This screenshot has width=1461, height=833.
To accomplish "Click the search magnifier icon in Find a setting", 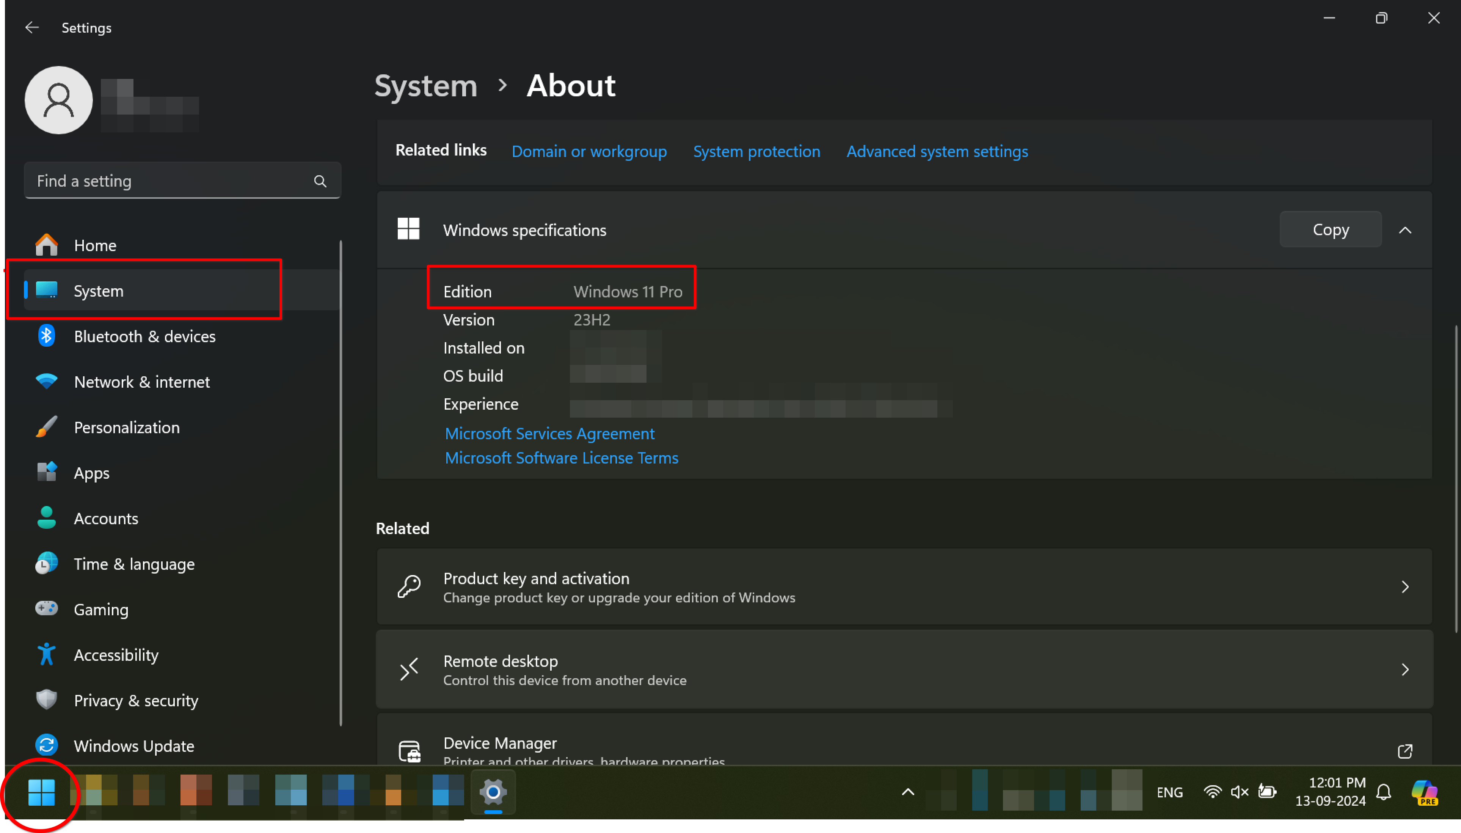I will tap(320, 181).
